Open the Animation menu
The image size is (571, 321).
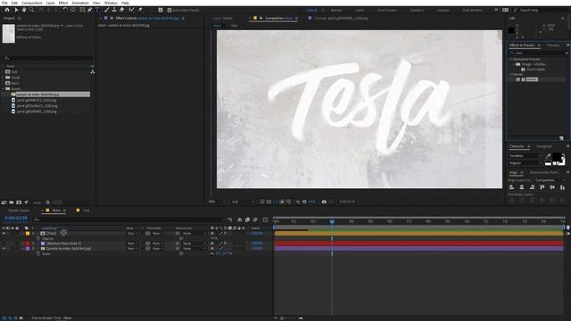pos(80,3)
